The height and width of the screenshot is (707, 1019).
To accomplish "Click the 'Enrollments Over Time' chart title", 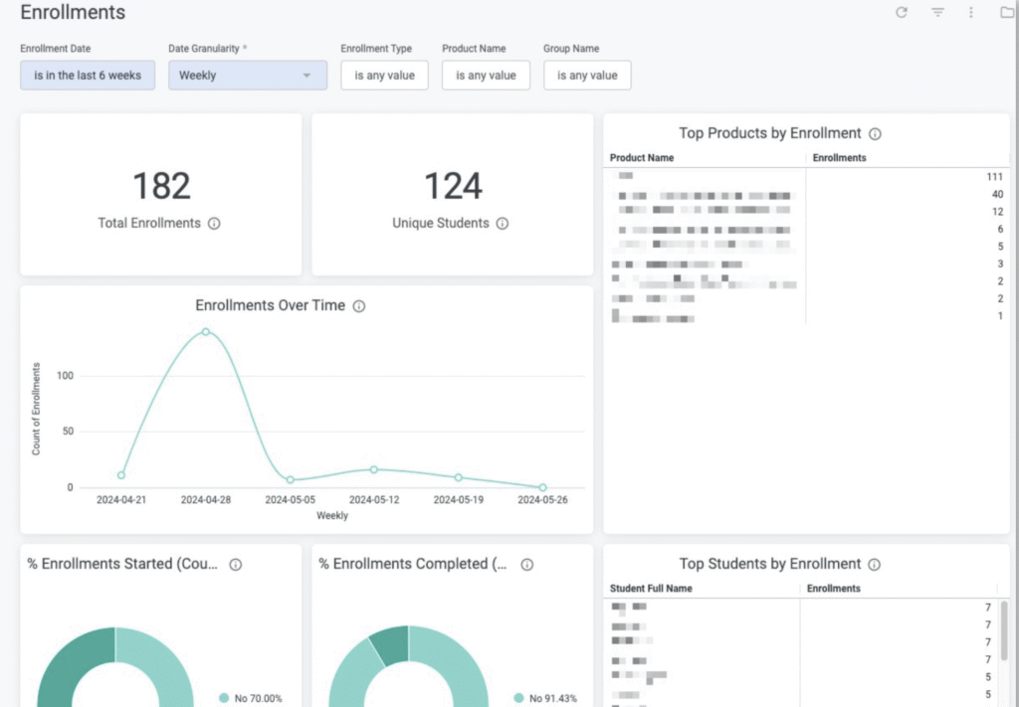I will pyautogui.click(x=271, y=305).
